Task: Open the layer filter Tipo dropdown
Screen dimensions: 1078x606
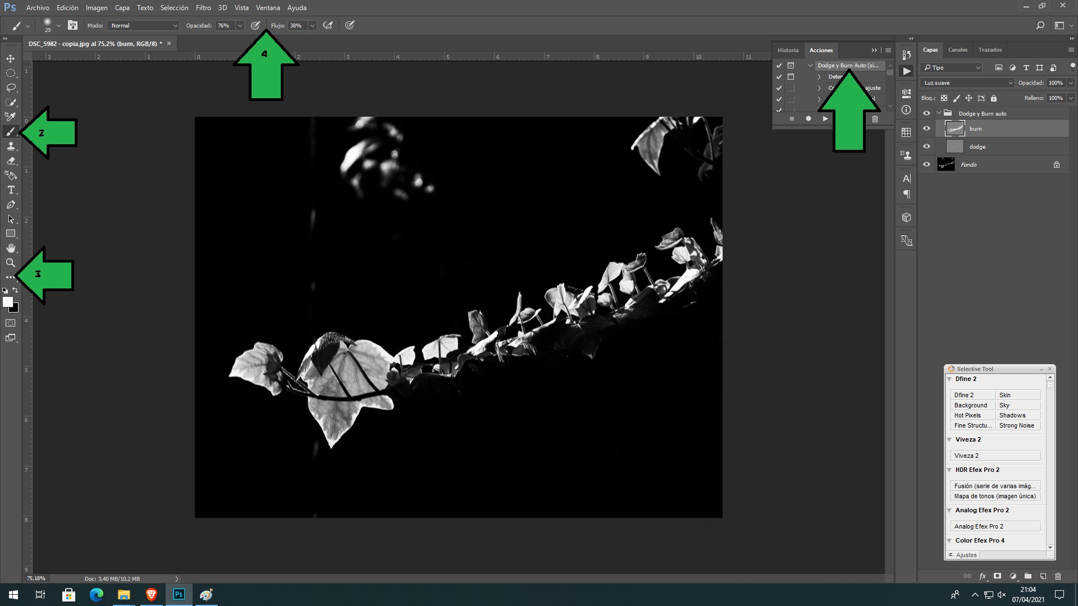Action: point(952,67)
